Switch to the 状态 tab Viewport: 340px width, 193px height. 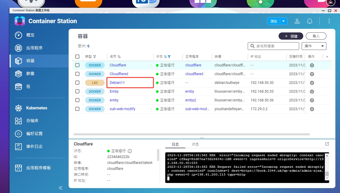(x=195, y=144)
